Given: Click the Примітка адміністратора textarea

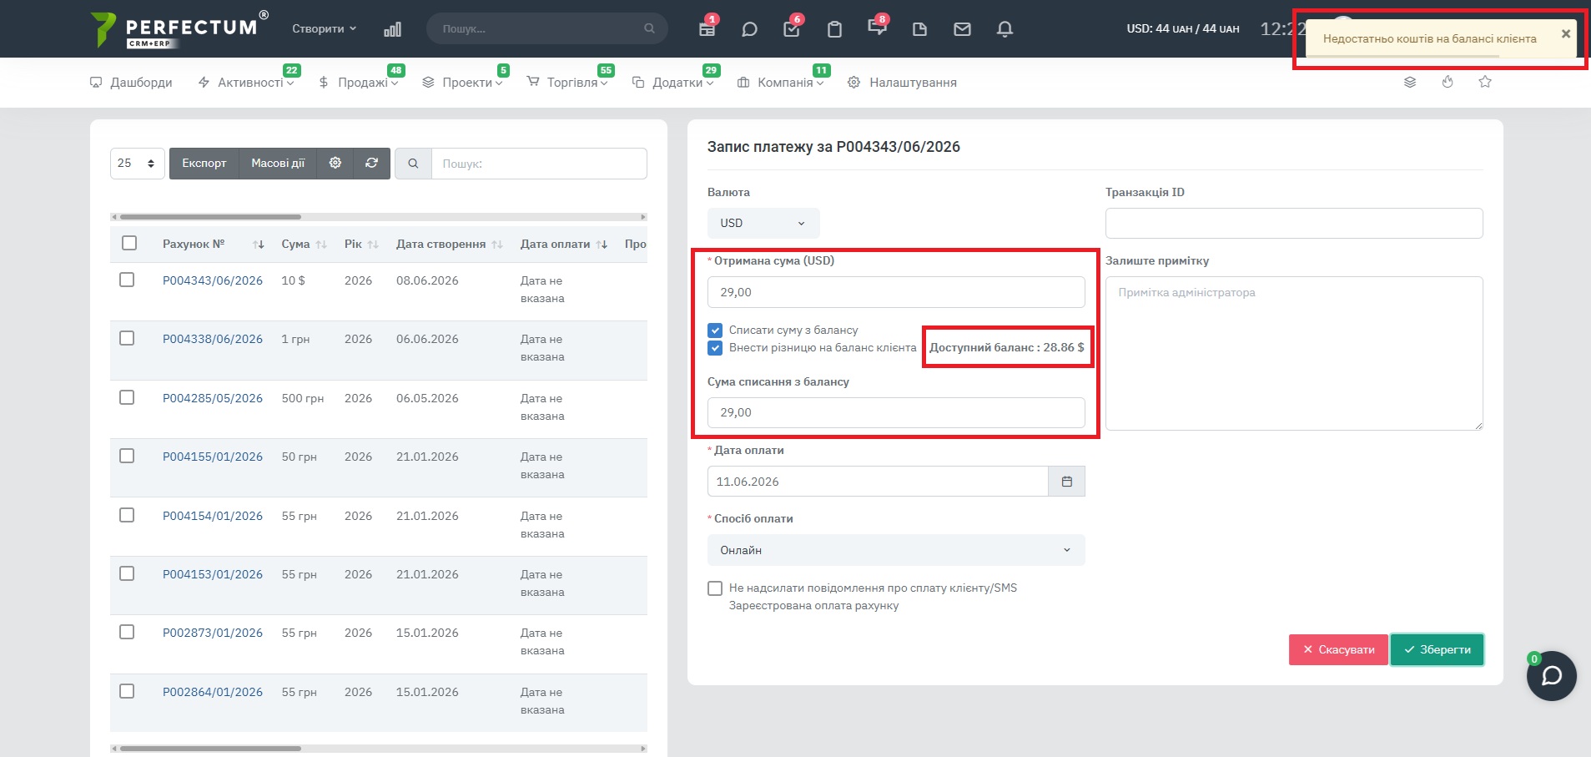Looking at the screenshot, I should (x=1294, y=353).
